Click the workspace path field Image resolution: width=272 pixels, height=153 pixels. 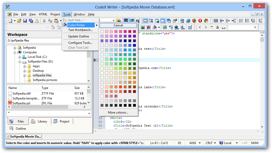click(34, 40)
